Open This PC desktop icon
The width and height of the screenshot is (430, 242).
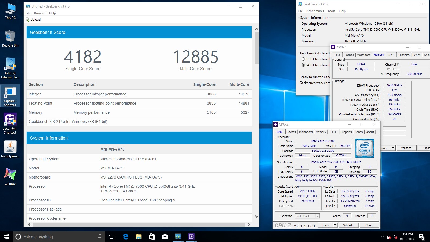[x=10, y=11]
